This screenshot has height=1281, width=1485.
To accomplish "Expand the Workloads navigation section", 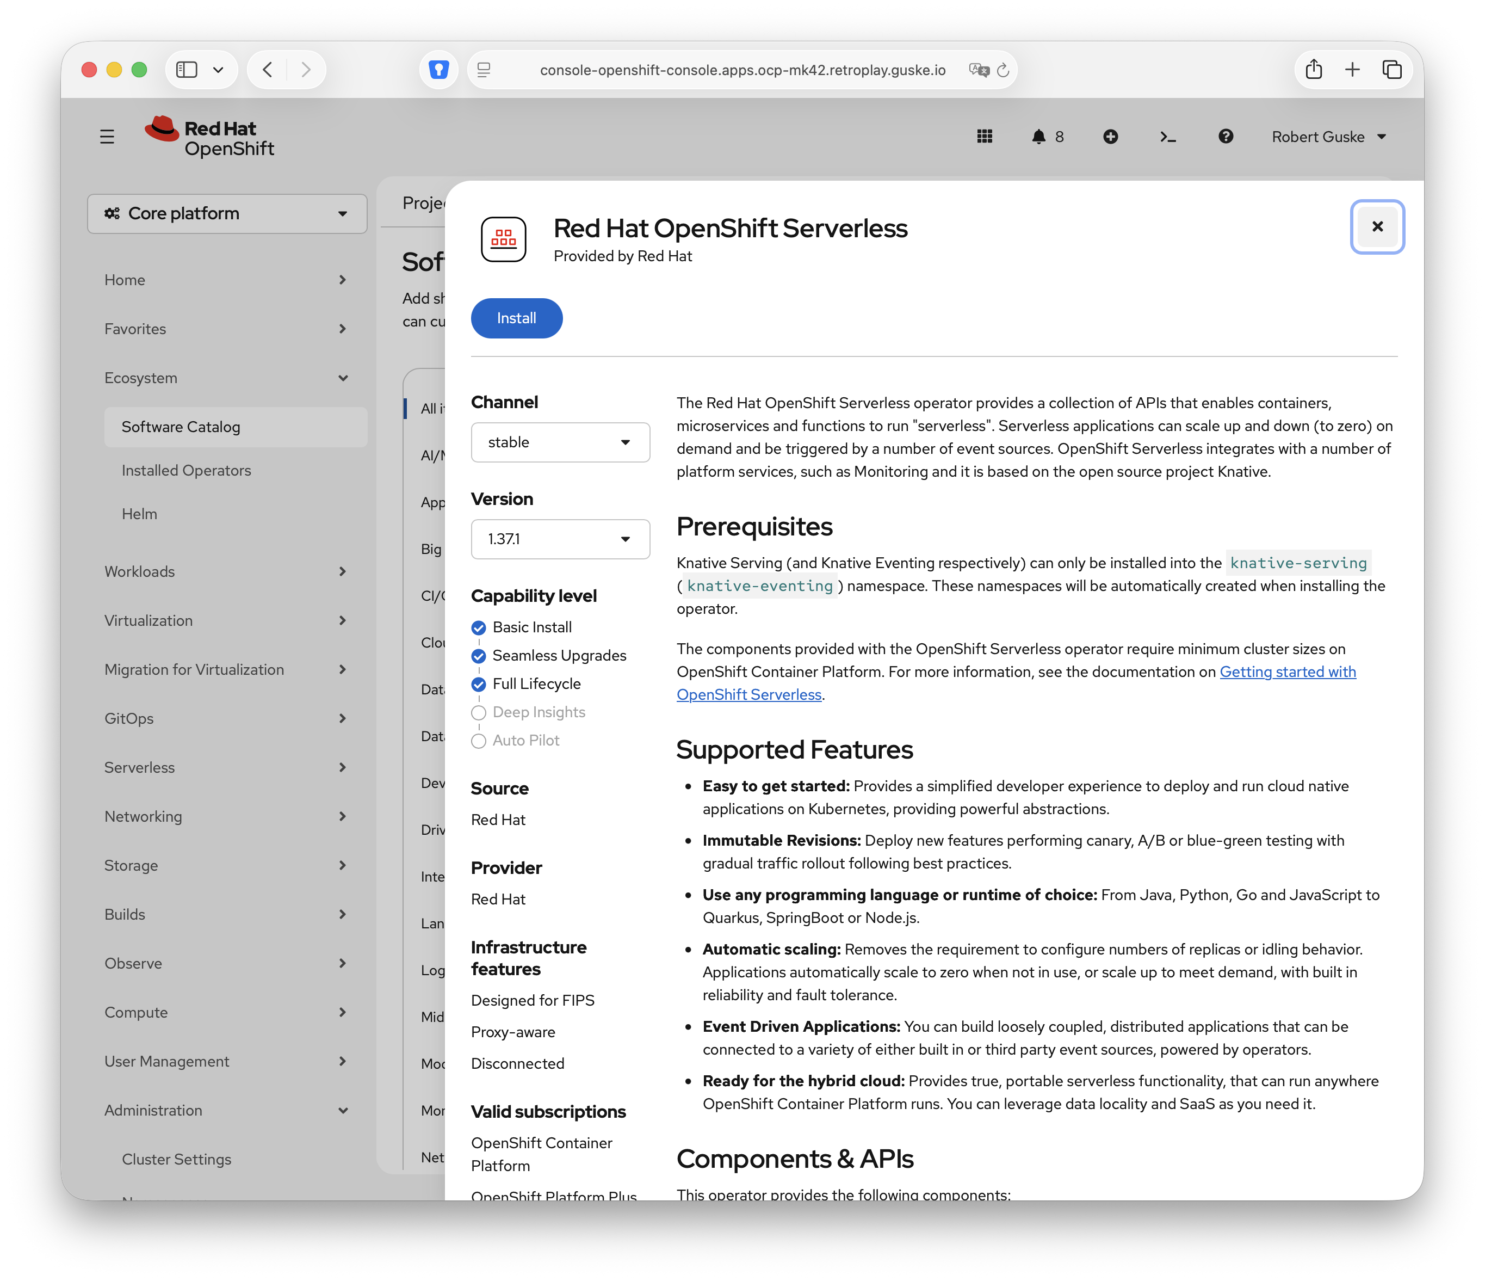I will pos(226,571).
